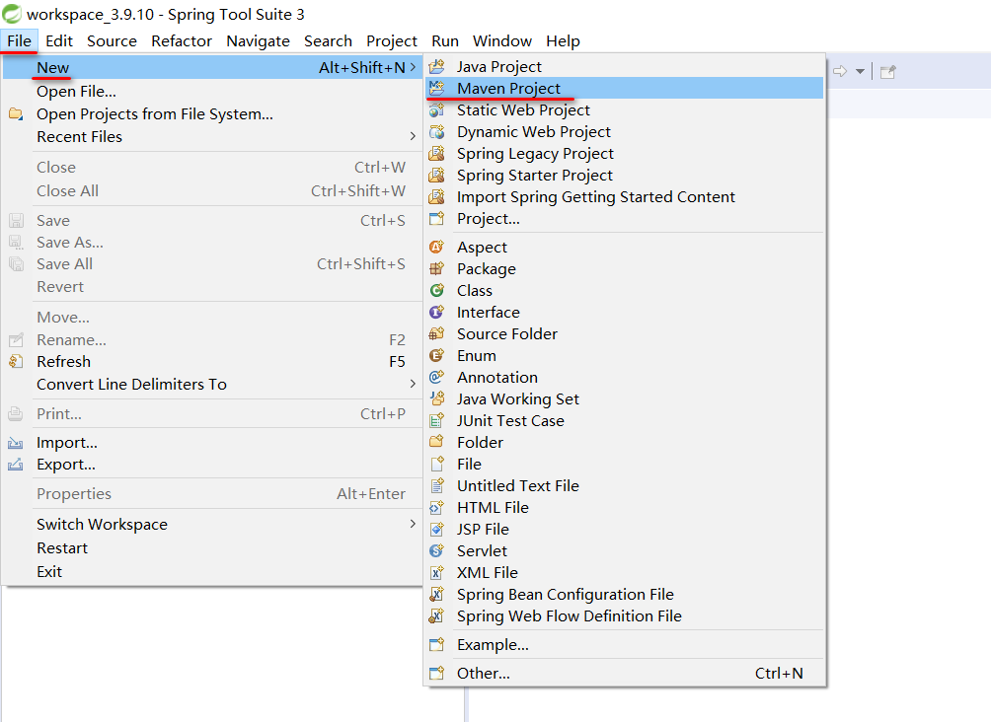Viewport: 991px width, 722px height.
Task: Open the Window menu
Action: [x=502, y=41]
